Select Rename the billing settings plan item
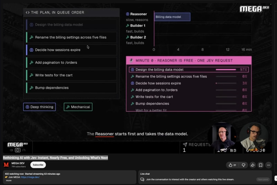This screenshot has width=277, height=185. pyautogui.click(x=71, y=37)
